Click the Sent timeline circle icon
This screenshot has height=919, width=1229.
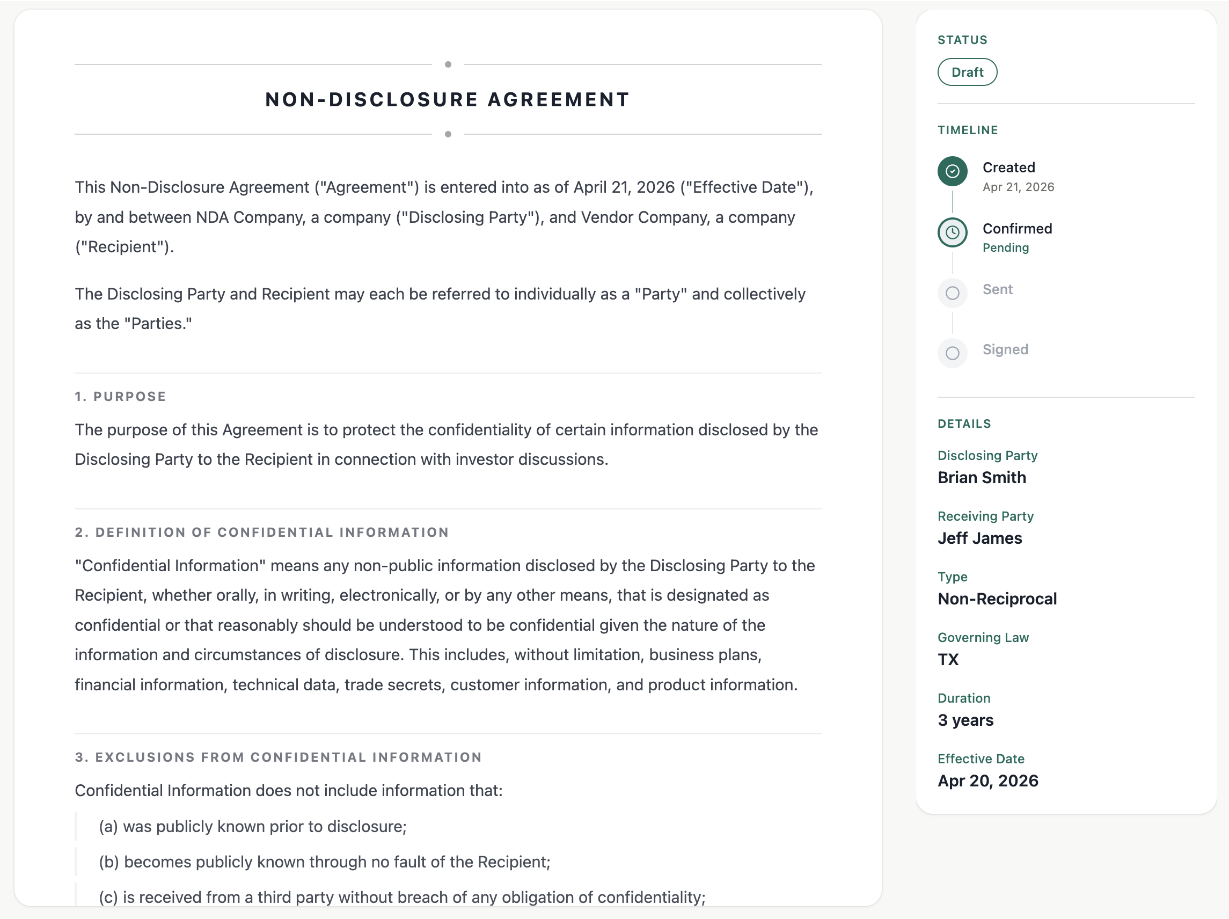[952, 293]
